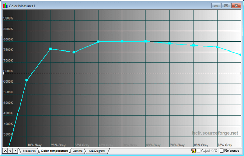244x156 pixels.
Task: Click the Color Measures1 window icon
Action: (5, 6)
